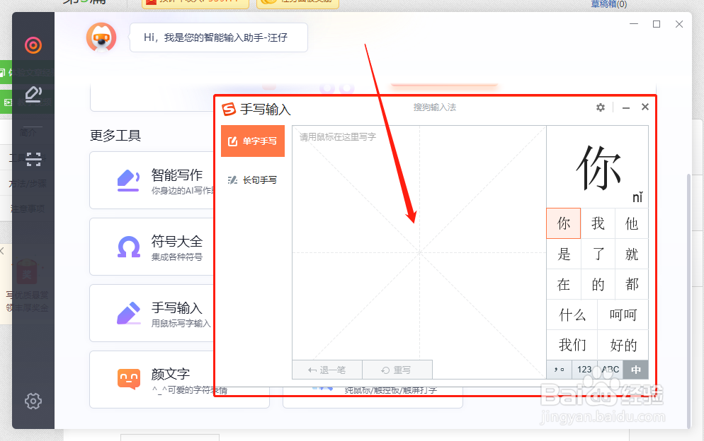This screenshot has height=441, width=704.
Task: Click the assistant greeting bubble
Action: [x=219, y=37]
